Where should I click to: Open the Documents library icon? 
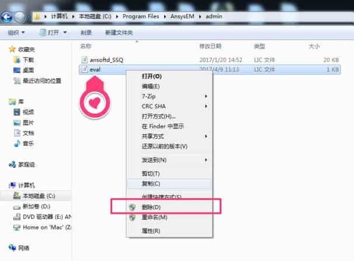(x=17, y=133)
